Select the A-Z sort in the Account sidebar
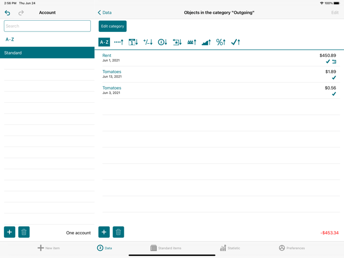Screen dimensions: 344x258 [x=10, y=39]
